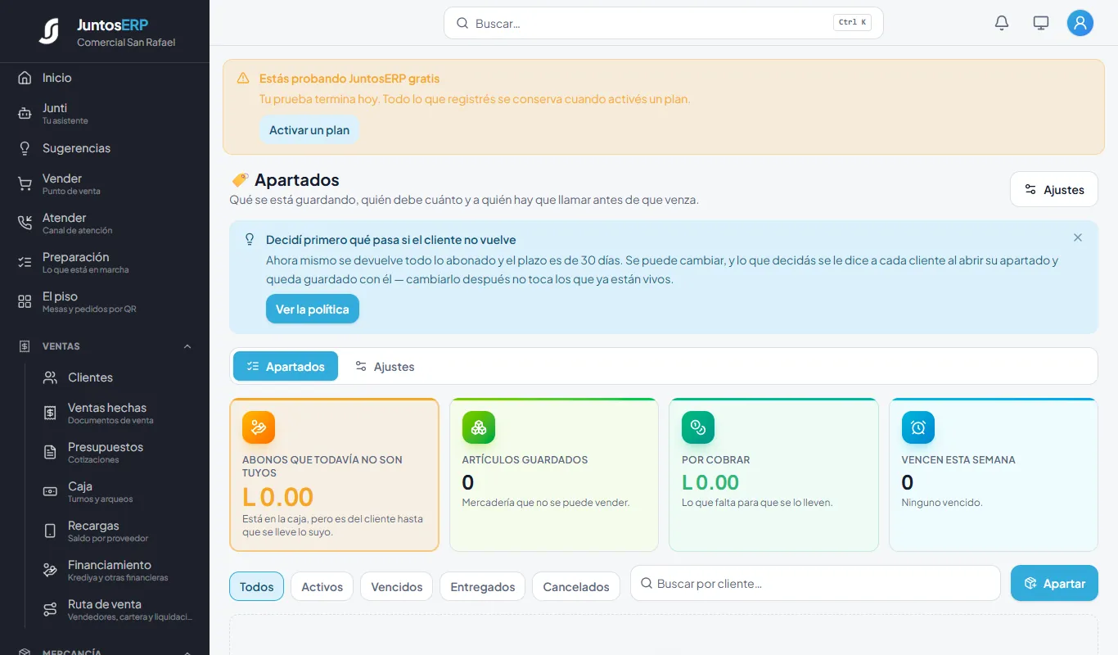Show Cancelados apartados

point(576,586)
